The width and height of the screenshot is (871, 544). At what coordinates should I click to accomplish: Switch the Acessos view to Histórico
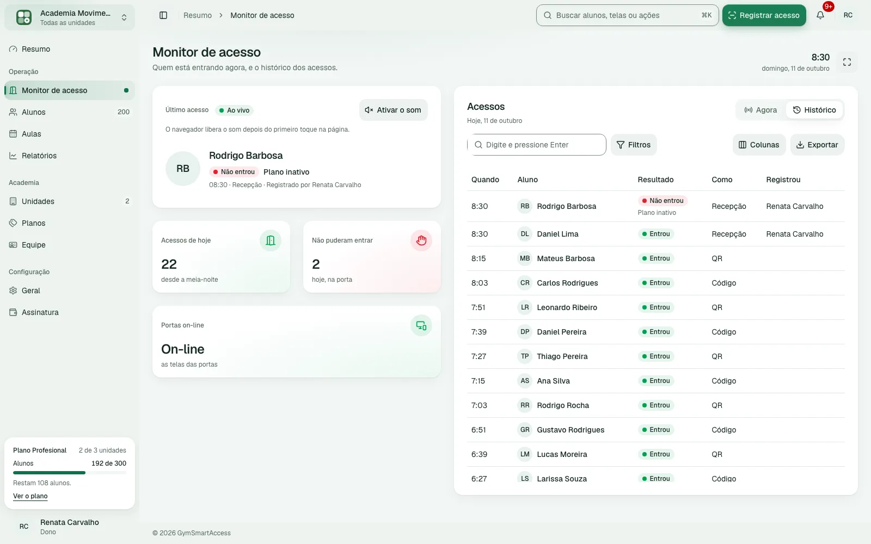[814, 110]
